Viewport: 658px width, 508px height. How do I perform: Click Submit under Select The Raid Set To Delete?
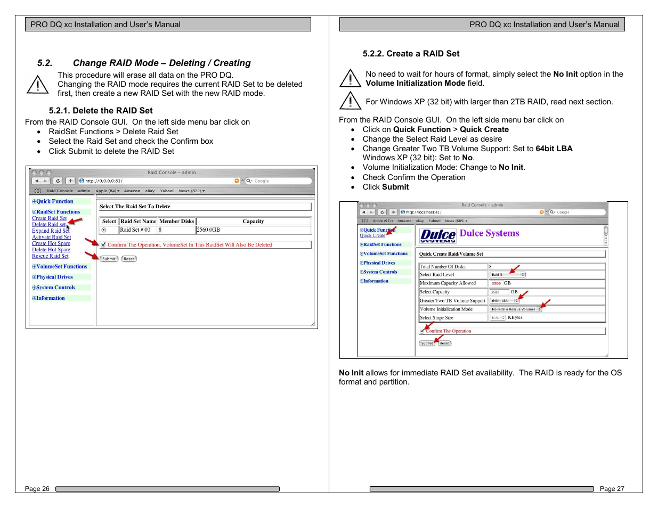pyautogui.click(x=109, y=259)
